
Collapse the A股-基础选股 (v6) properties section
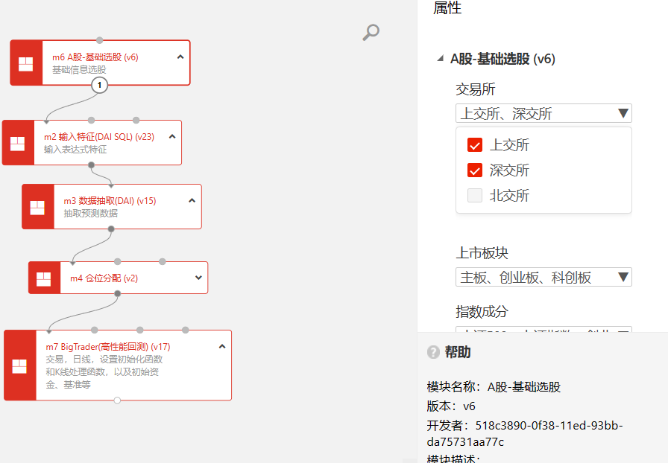[441, 59]
